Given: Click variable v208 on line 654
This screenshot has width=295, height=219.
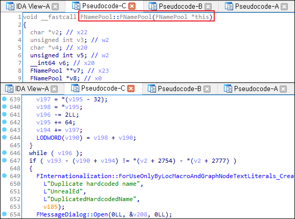Looking at the screenshot, I should point(140,214).
